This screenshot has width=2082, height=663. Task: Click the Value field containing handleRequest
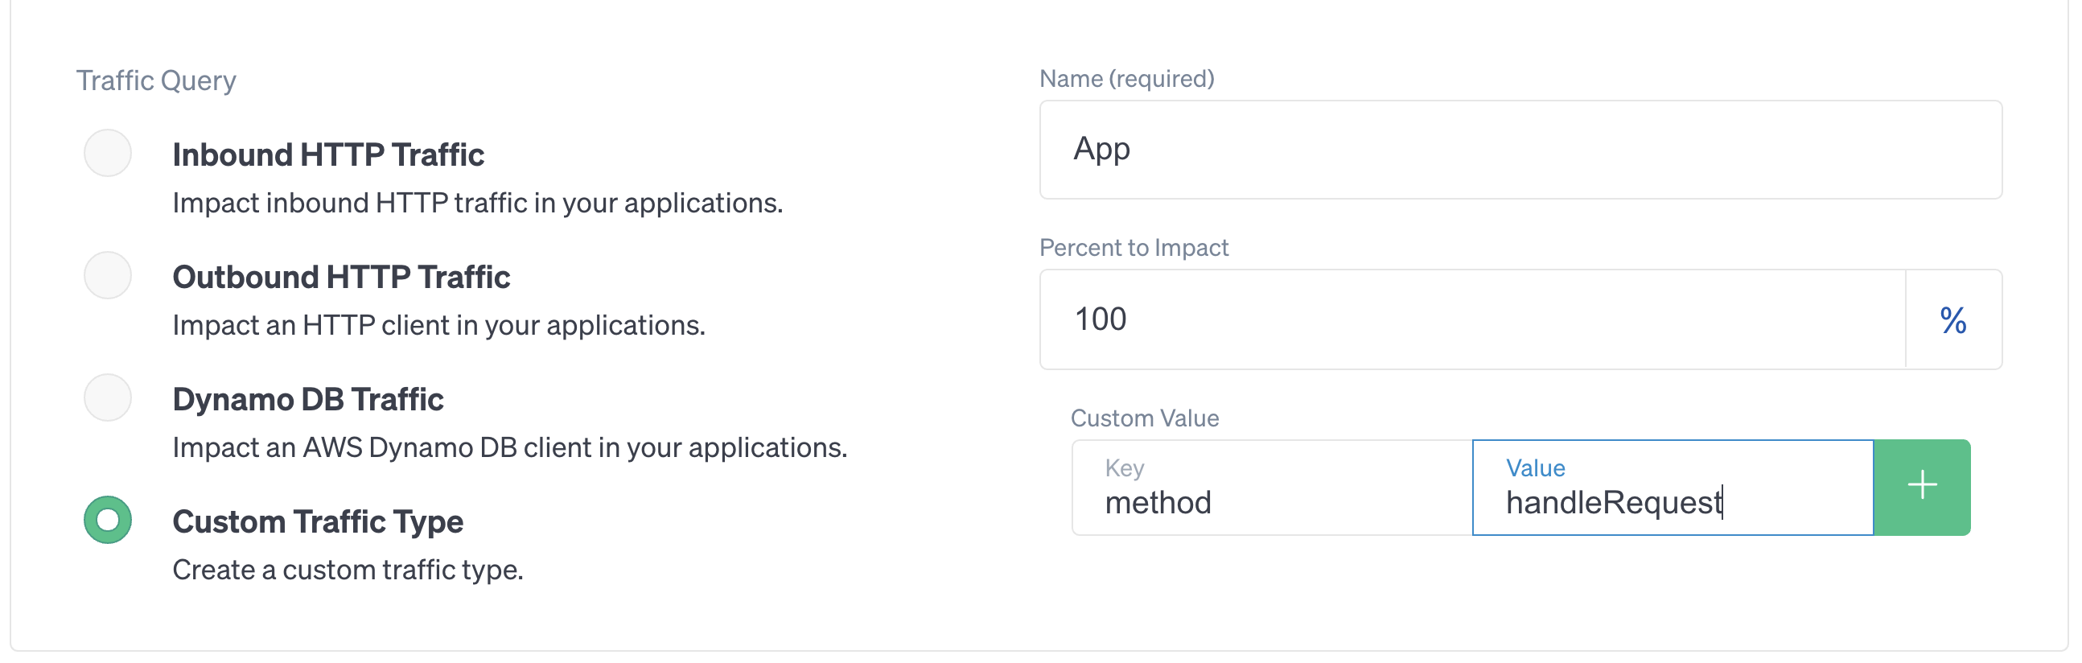pyautogui.click(x=1673, y=488)
